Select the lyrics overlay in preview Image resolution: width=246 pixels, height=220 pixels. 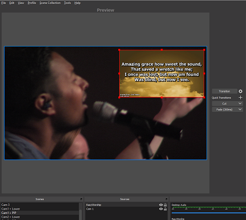(161, 73)
